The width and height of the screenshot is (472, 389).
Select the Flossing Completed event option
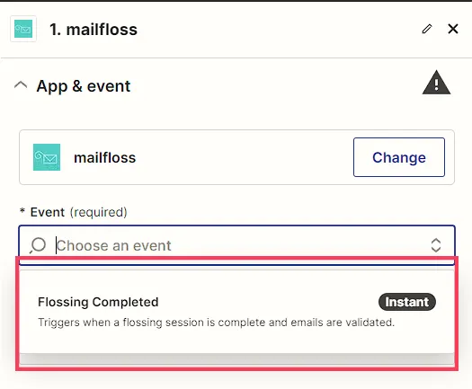pyautogui.click(x=236, y=312)
